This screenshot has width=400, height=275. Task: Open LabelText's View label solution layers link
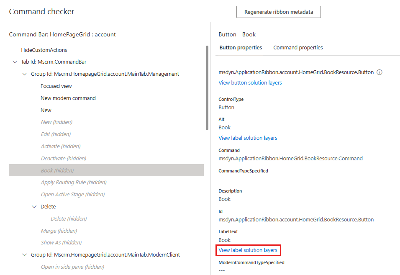point(248,250)
